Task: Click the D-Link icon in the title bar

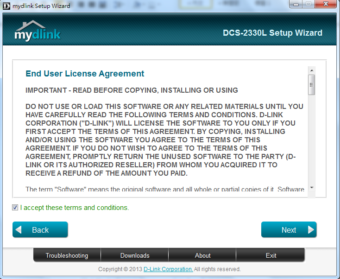Action: 6,6
